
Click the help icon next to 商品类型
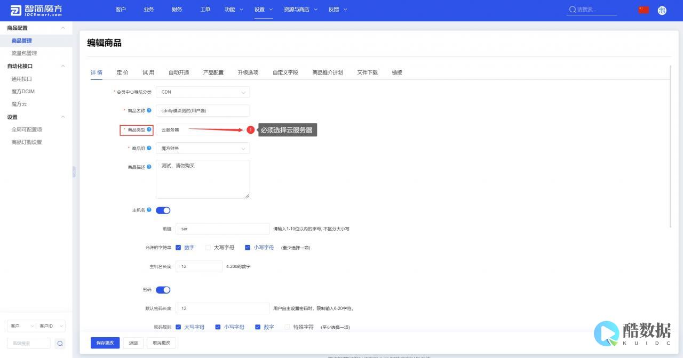tap(149, 129)
